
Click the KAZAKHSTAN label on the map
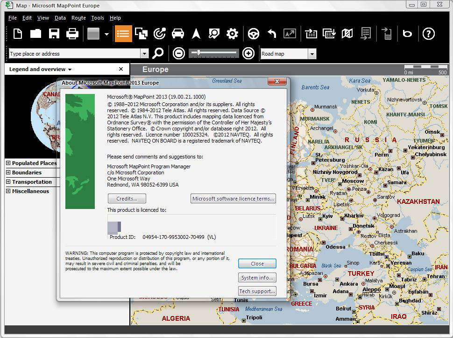point(418,201)
